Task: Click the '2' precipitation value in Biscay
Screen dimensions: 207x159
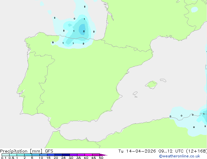Action: pos(84,31)
